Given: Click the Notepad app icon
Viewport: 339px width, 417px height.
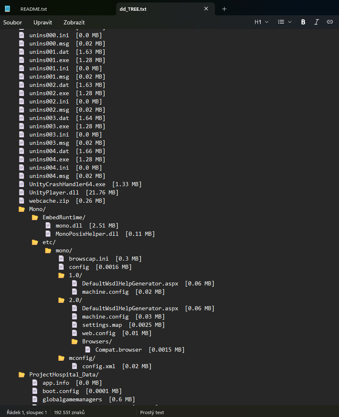Looking at the screenshot, I should pyautogui.click(x=7, y=9).
